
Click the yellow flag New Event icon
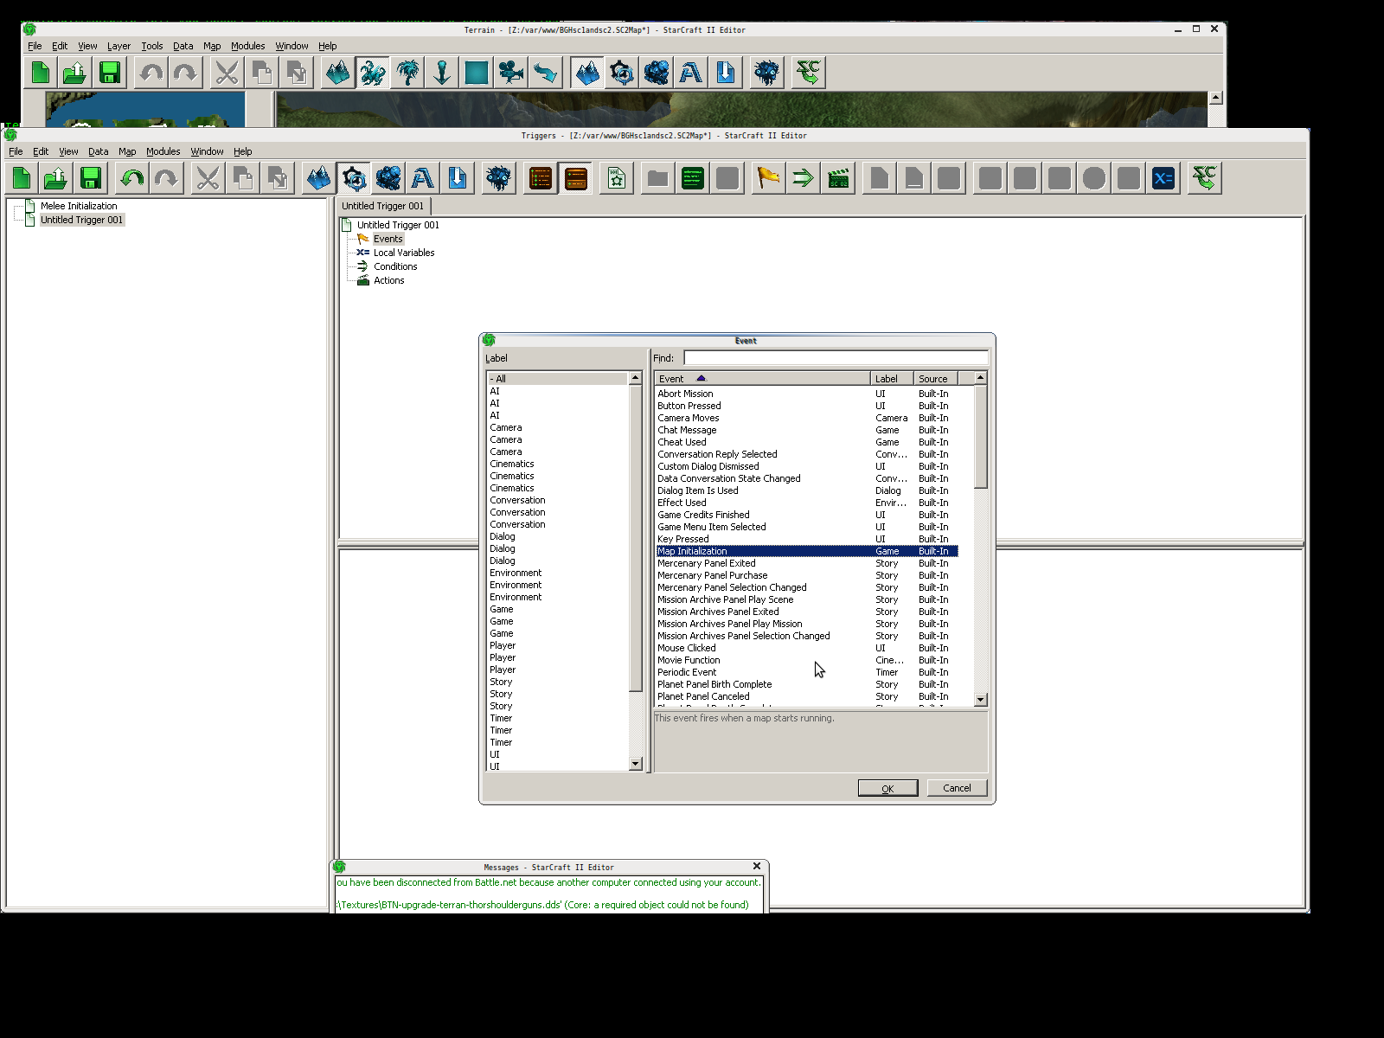tap(767, 178)
